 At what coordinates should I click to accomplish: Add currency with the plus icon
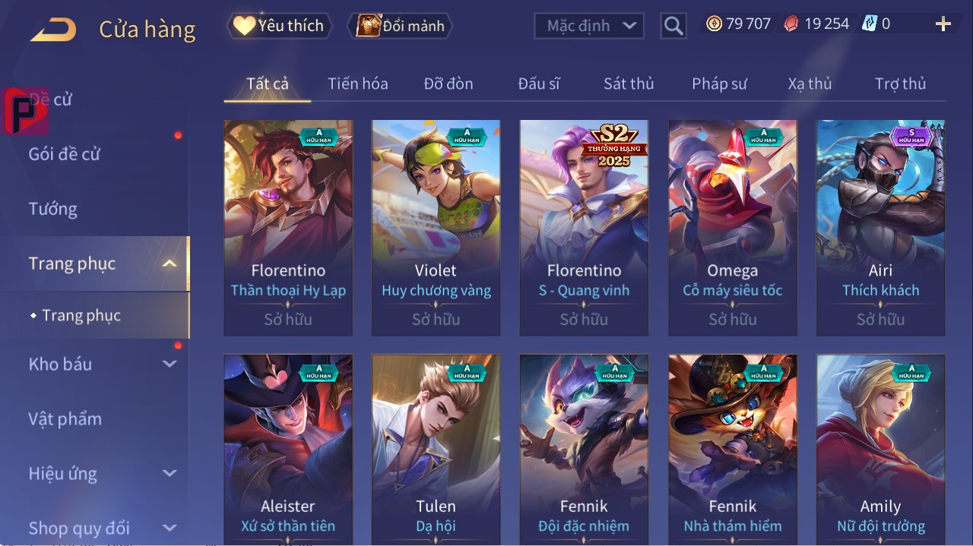pyautogui.click(x=943, y=24)
